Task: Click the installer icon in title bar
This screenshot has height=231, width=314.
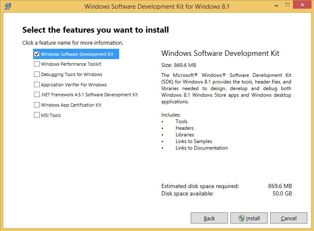Action: point(7,7)
